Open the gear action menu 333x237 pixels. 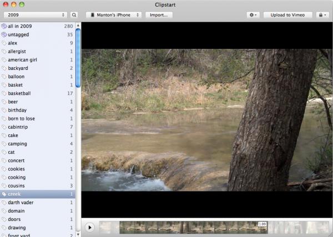(x=253, y=15)
